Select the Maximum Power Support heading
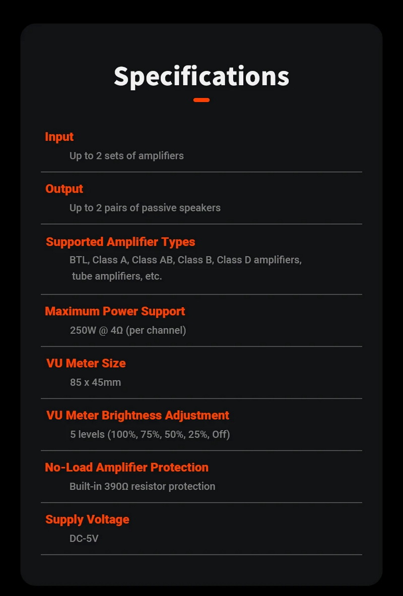The width and height of the screenshot is (403, 596). point(115,311)
